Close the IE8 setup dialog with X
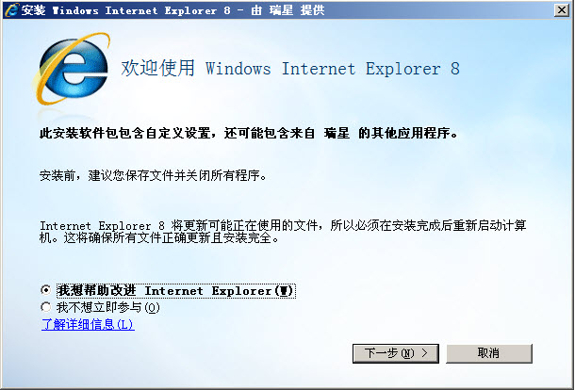The width and height of the screenshot is (575, 390). [x=562, y=10]
